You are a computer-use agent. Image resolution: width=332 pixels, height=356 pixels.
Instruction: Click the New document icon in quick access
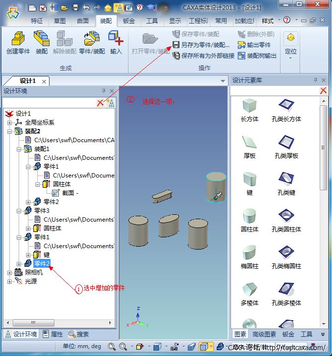(32, 8)
